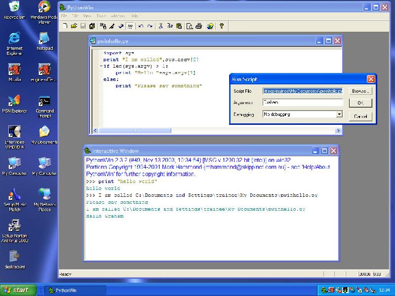Open a file using the toolbar folder icon
This screenshot has height=296, width=395.
pyautogui.click(x=74, y=26)
